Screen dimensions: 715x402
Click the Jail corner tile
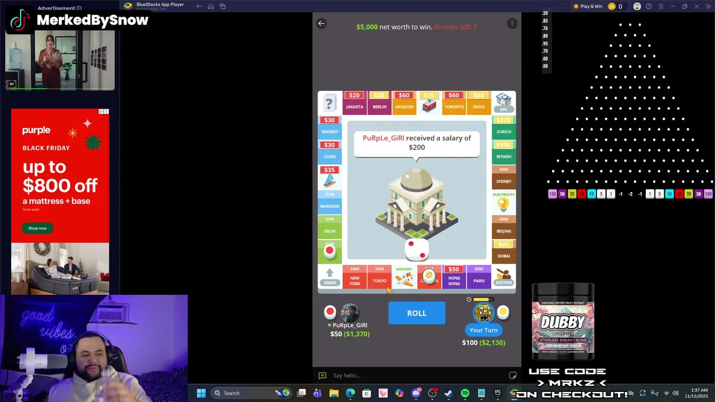pos(503,103)
